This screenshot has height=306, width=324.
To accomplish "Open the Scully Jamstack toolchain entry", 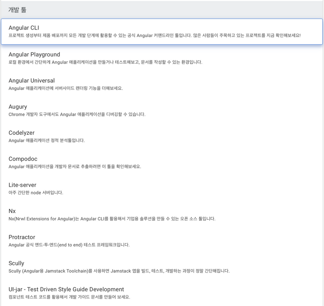I will [162, 267].
